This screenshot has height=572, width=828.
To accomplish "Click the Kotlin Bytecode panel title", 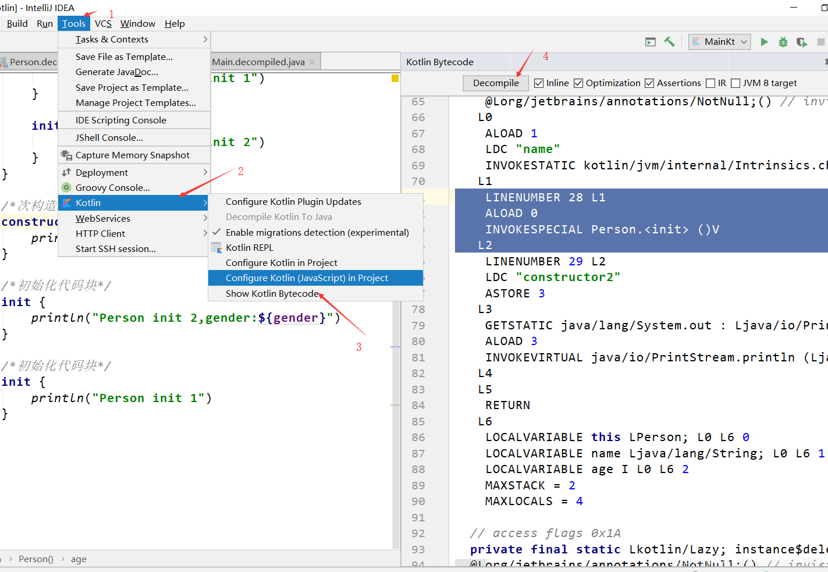I will [x=440, y=62].
